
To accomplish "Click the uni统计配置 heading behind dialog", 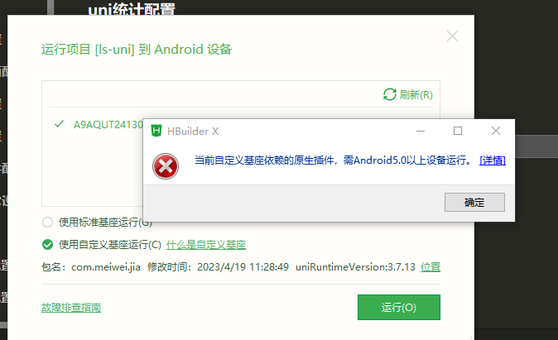I will pos(132,8).
